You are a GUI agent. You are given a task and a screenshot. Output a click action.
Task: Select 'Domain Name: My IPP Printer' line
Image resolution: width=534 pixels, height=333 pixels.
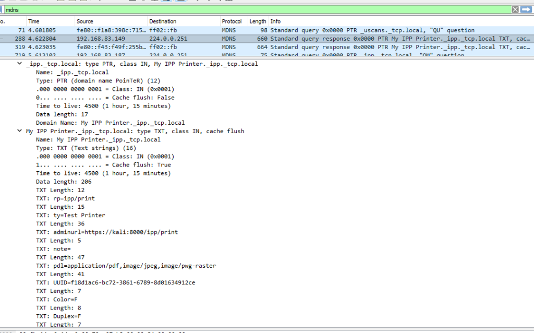tap(110, 123)
